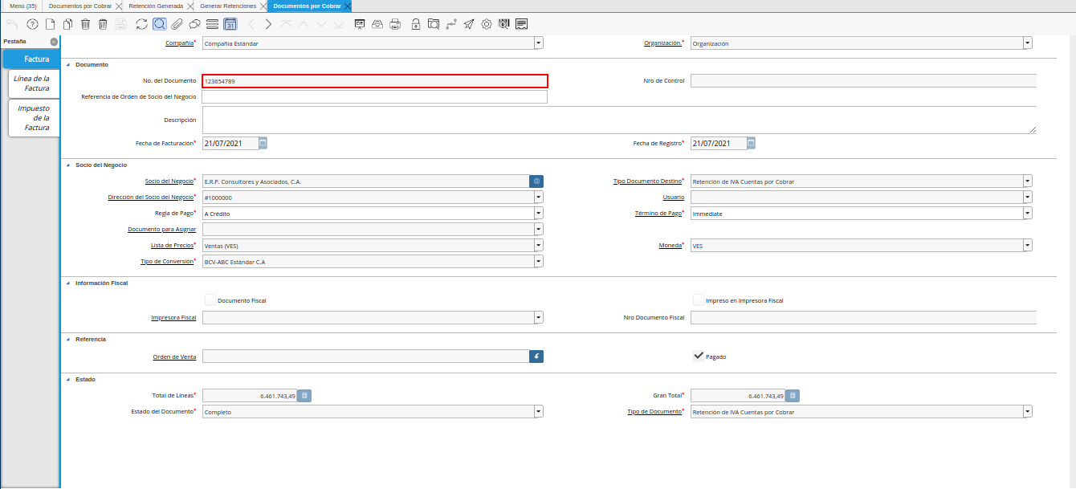Collapse the Estado section

point(68,379)
